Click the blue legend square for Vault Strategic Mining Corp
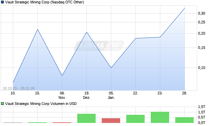Viewport: 211px width, 126px height. [2, 2]
